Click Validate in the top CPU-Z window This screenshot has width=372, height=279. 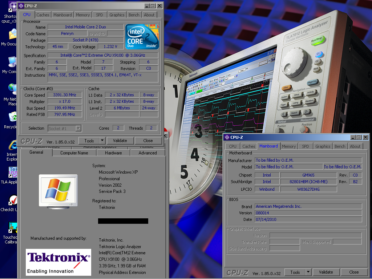coord(120,141)
